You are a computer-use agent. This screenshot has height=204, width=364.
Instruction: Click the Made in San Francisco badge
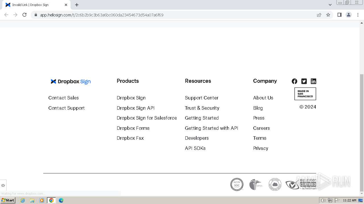tap(305, 94)
